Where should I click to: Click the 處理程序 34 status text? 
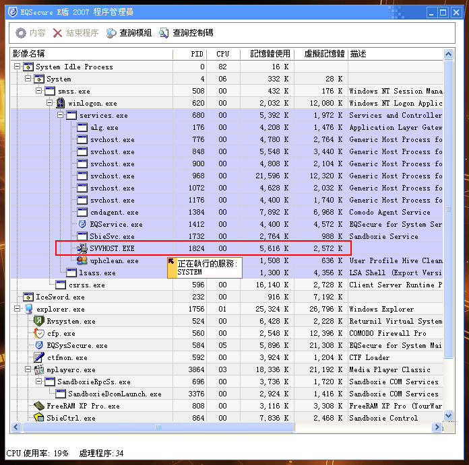pyautogui.click(x=101, y=453)
